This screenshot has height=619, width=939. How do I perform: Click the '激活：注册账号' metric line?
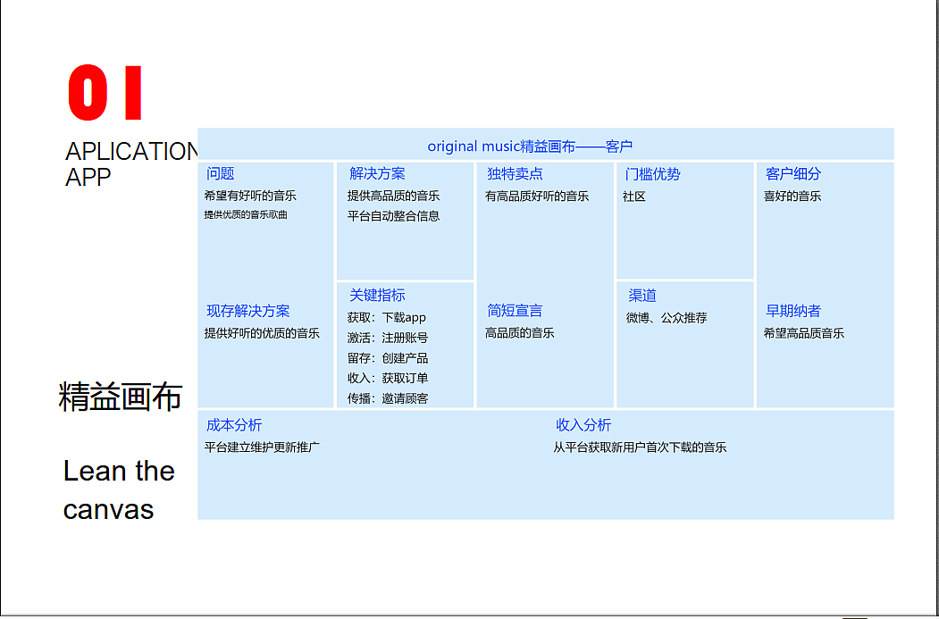point(388,338)
